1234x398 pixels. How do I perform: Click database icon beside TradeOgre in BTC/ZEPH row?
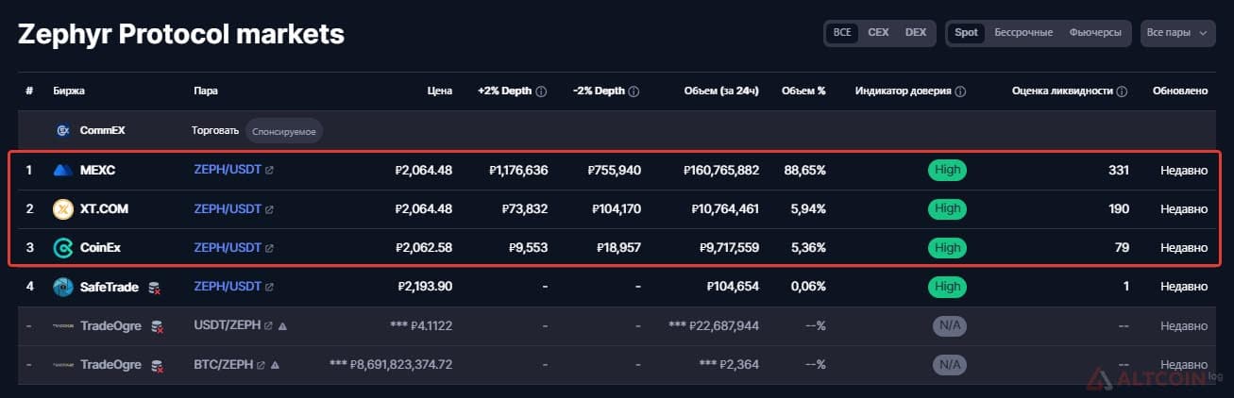pos(158,365)
